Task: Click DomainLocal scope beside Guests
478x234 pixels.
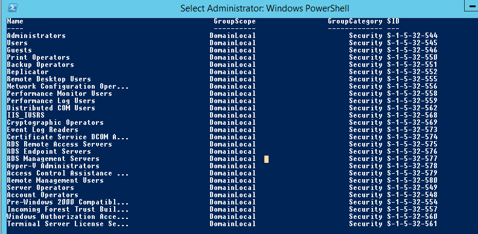Action: [232, 50]
